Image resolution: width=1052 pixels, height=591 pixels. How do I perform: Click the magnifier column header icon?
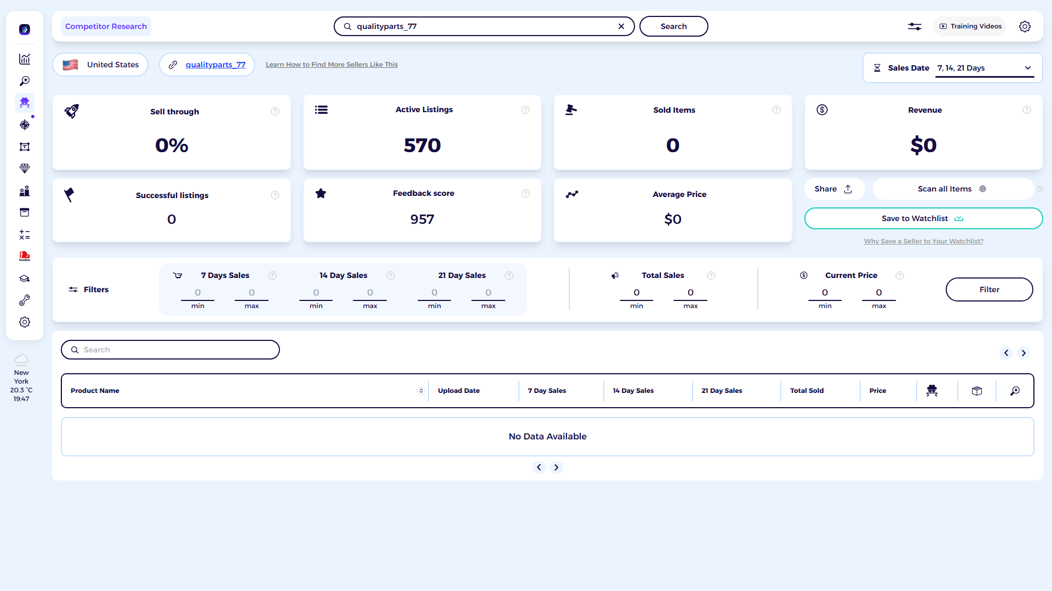click(1015, 391)
